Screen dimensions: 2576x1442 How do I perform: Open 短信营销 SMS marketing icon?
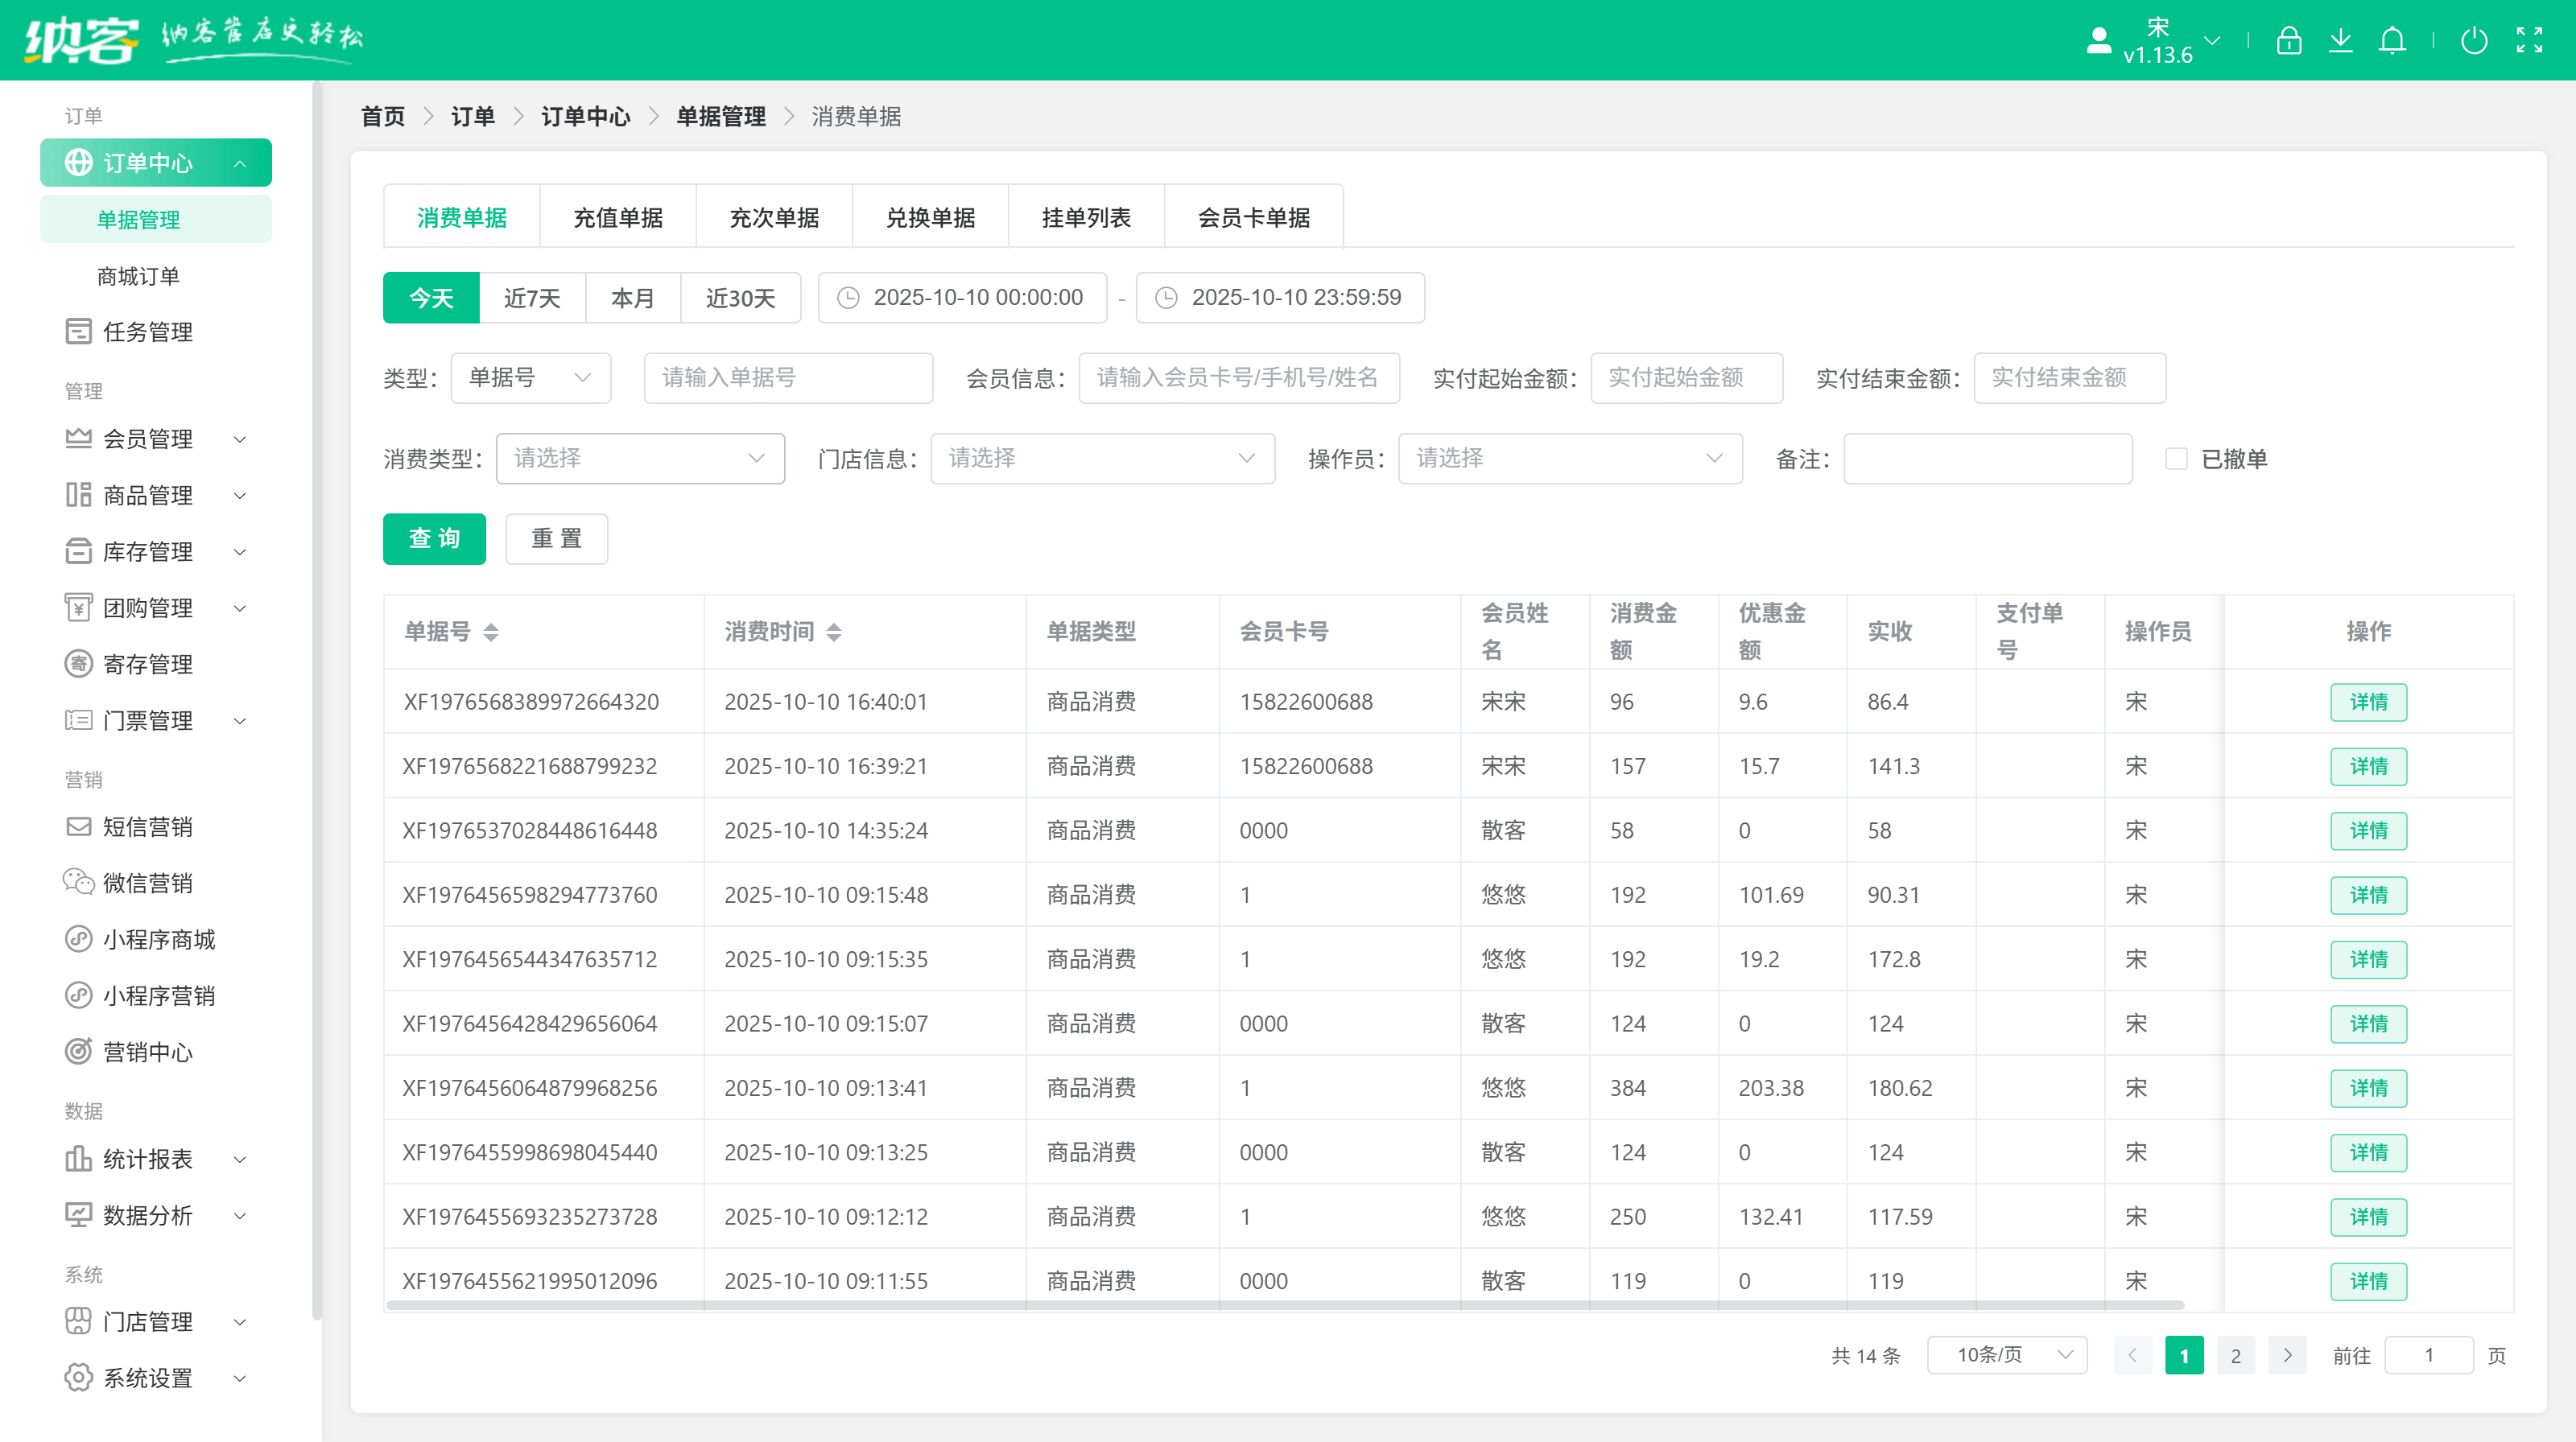tap(78, 826)
